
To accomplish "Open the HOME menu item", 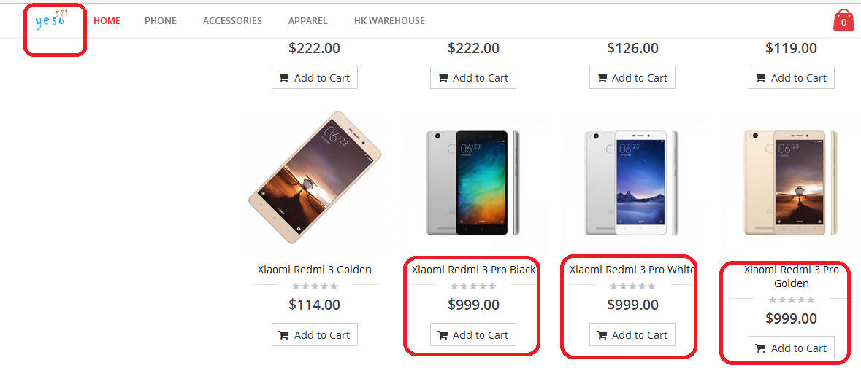I will tap(107, 21).
